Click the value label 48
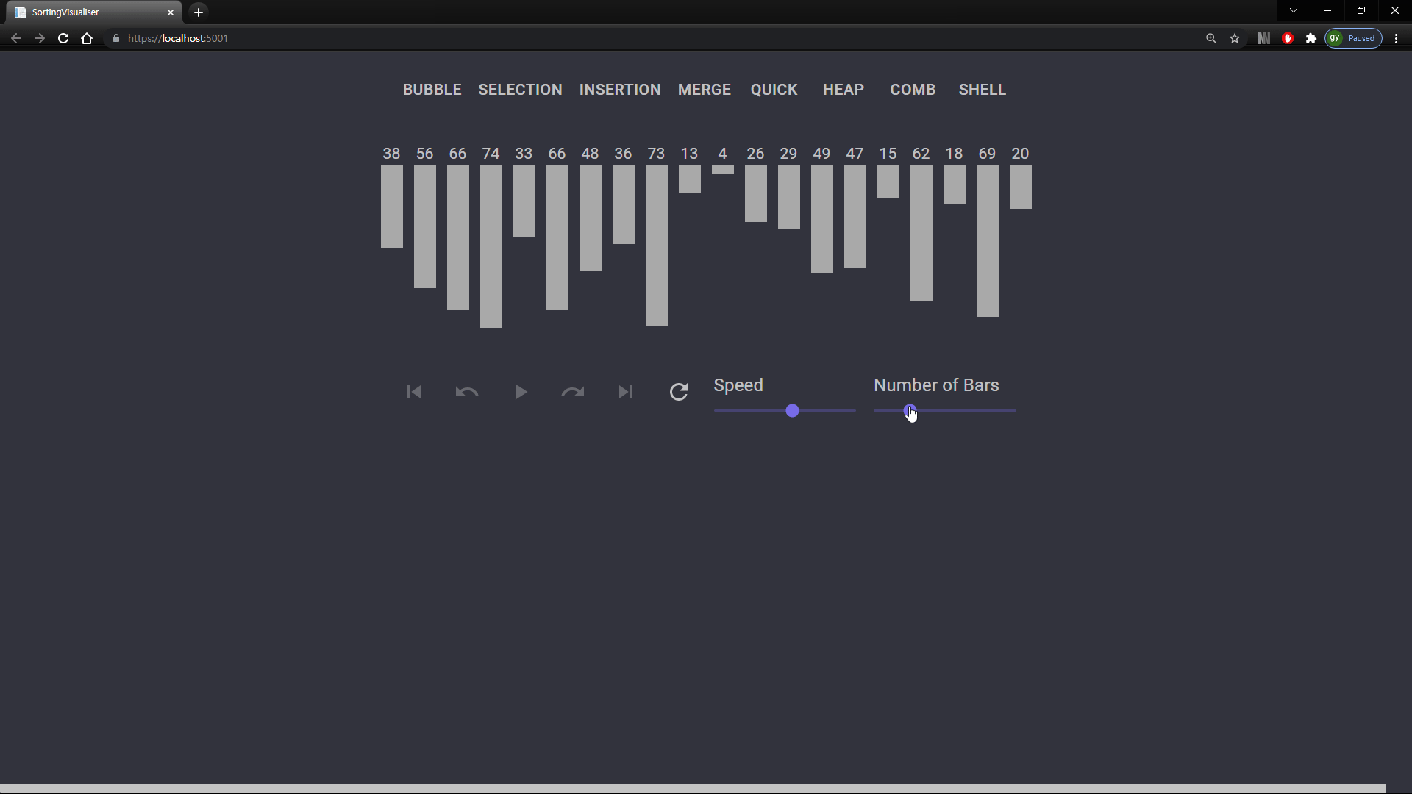Image resolution: width=1412 pixels, height=794 pixels. [x=590, y=154]
